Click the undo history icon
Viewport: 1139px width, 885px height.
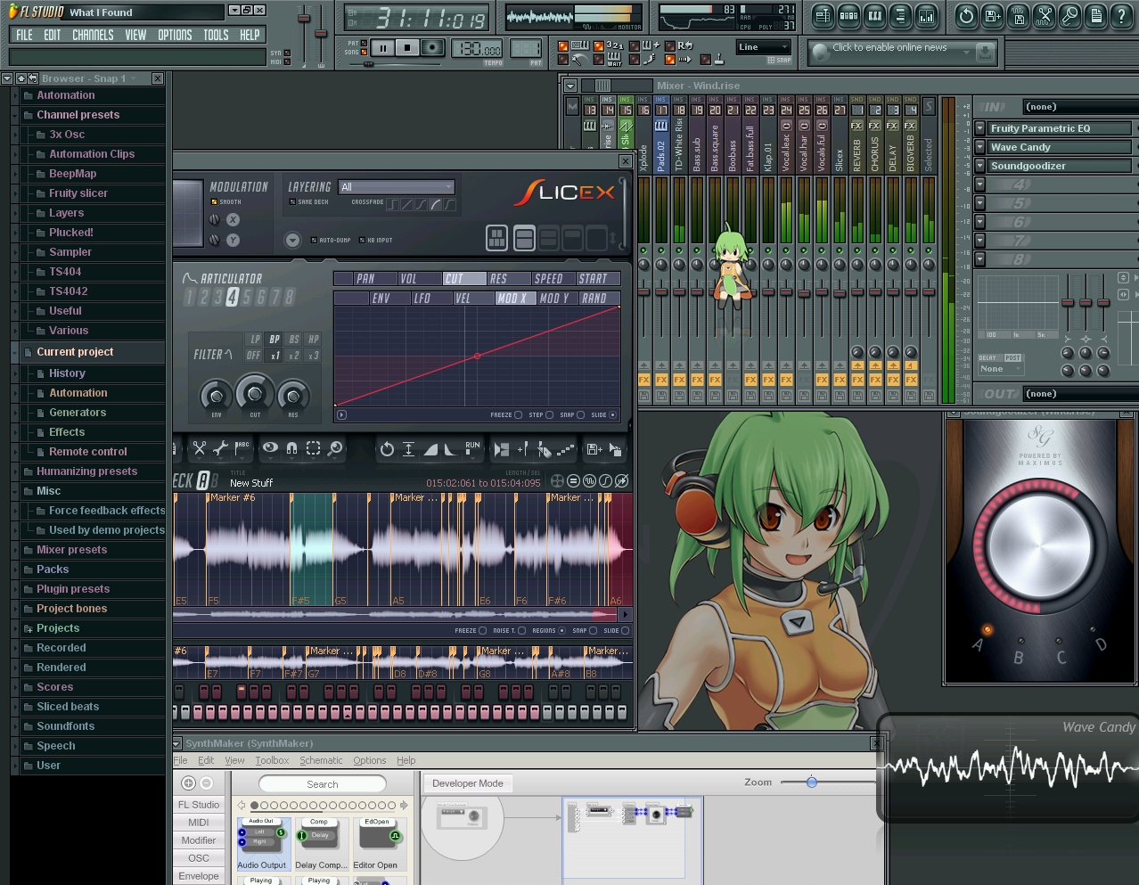[966, 16]
